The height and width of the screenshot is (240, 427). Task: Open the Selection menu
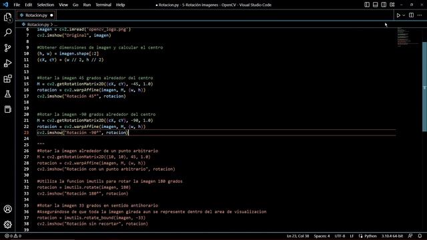[x=45, y=5]
